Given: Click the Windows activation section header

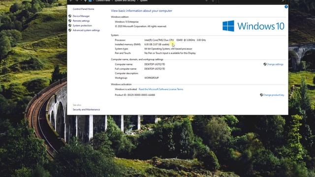Looking at the screenshot, I should (121, 85).
